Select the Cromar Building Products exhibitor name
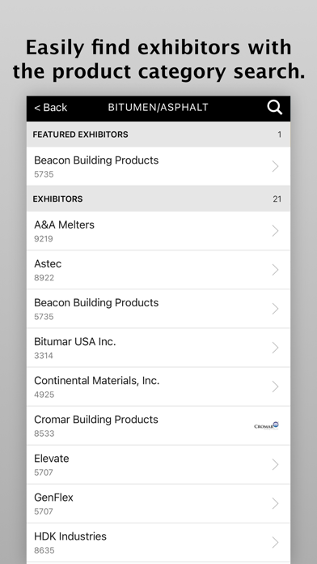Image resolution: width=317 pixels, height=564 pixels. tap(96, 420)
